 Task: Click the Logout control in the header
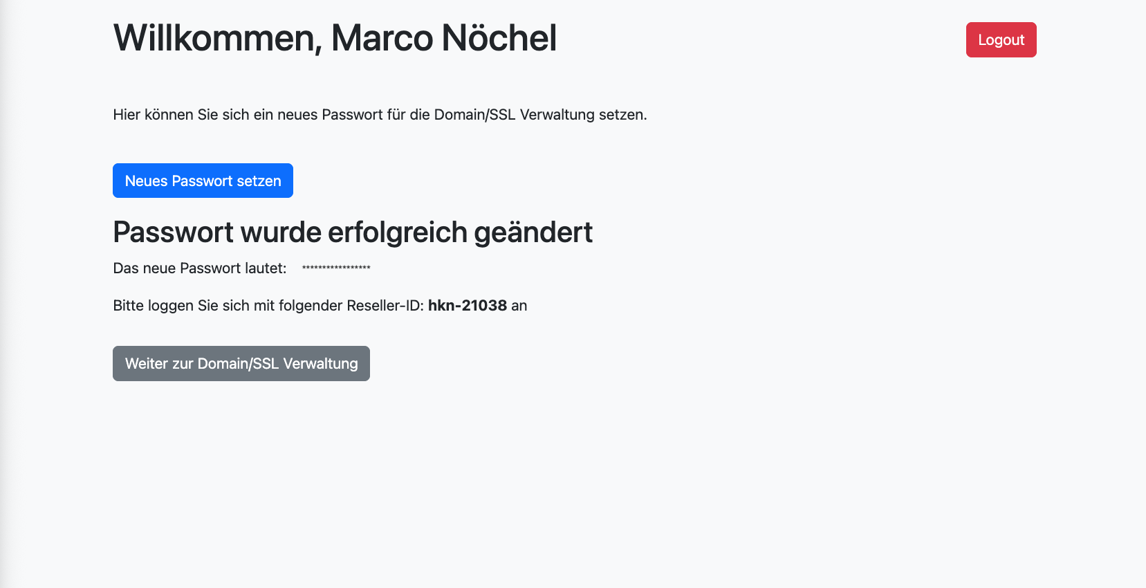[1001, 39]
